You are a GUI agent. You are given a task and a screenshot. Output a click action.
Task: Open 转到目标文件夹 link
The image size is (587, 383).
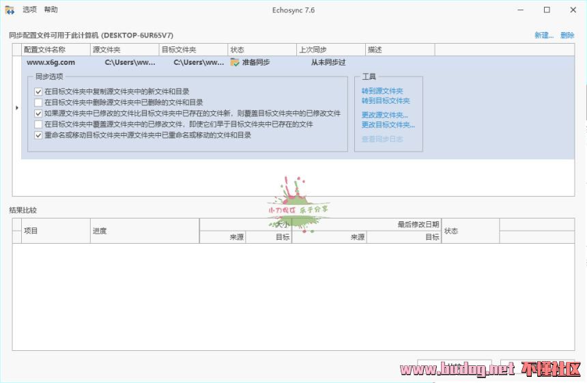pyautogui.click(x=385, y=101)
